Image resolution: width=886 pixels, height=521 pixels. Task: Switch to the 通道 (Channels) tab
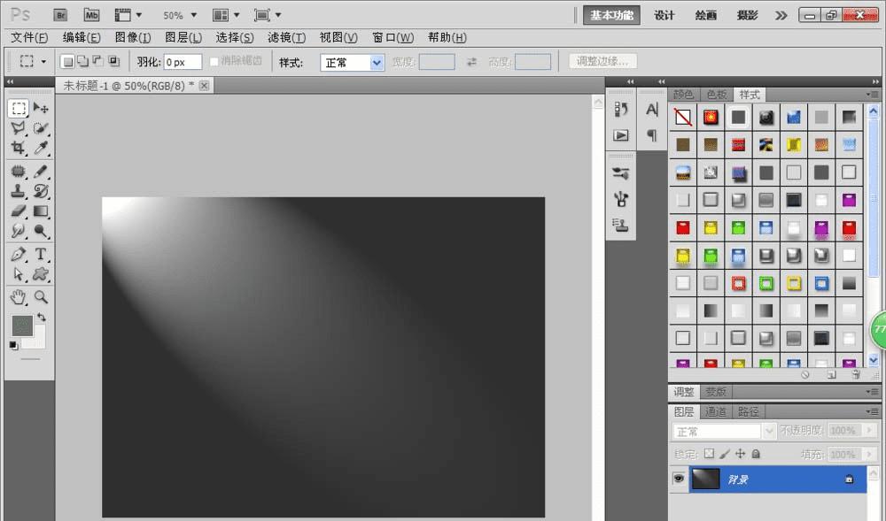[716, 411]
